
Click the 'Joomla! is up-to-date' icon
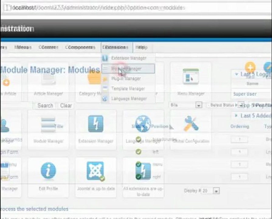(96, 171)
